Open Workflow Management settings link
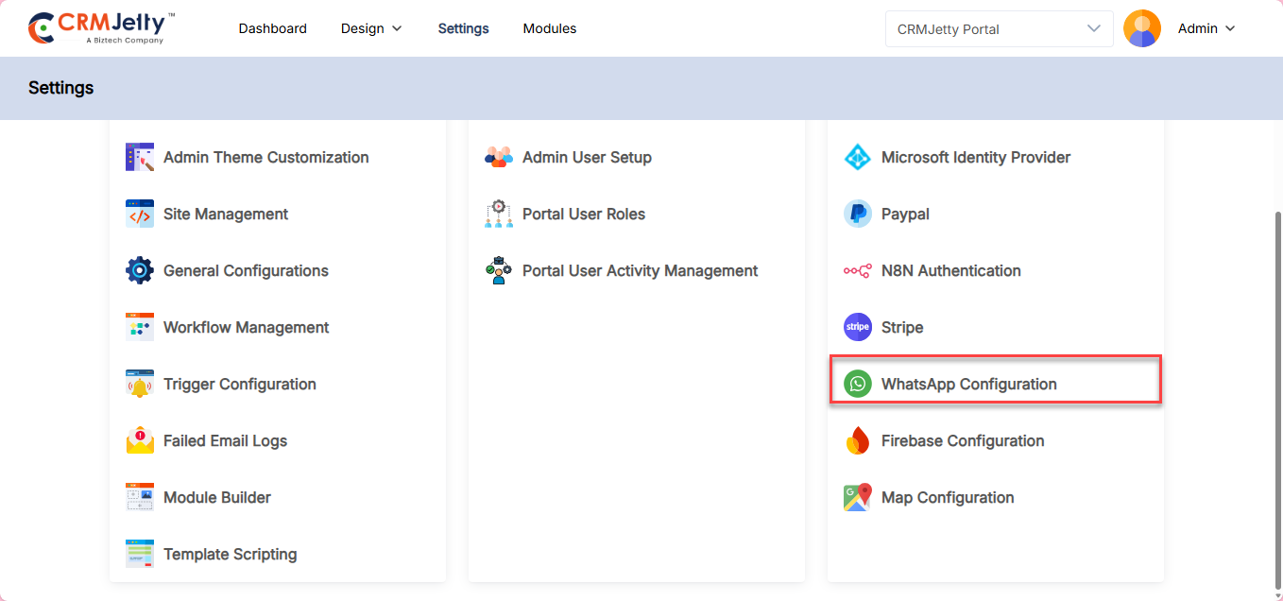 pyautogui.click(x=246, y=328)
